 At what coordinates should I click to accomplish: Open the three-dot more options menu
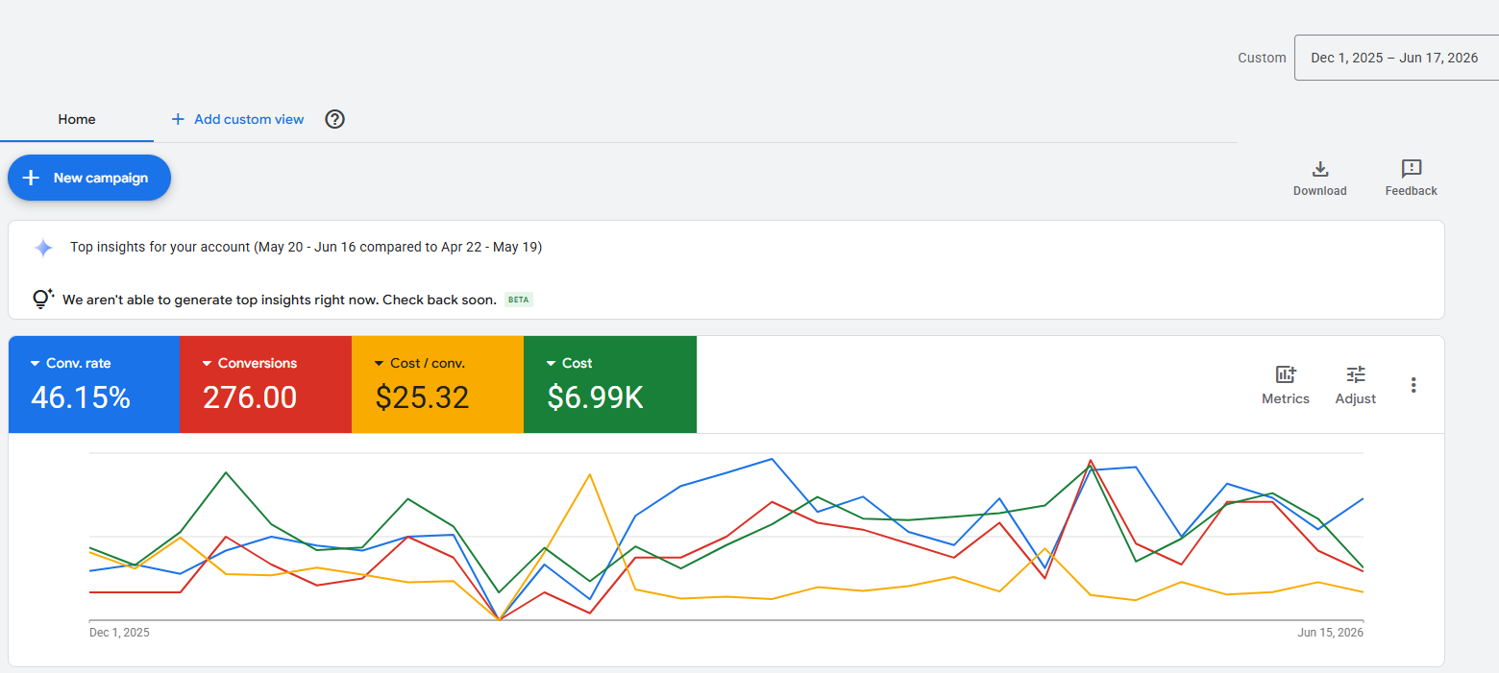point(1413,385)
